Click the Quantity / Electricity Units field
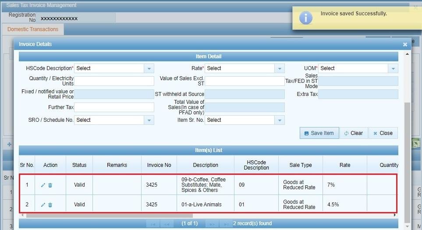 click(x=114, y=81)
